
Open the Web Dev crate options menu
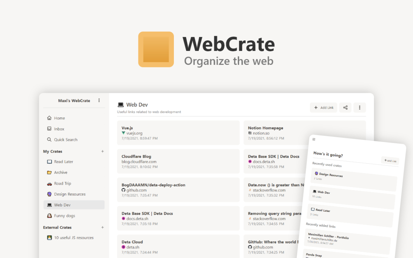pyautogui.click(x=359, y=107)
